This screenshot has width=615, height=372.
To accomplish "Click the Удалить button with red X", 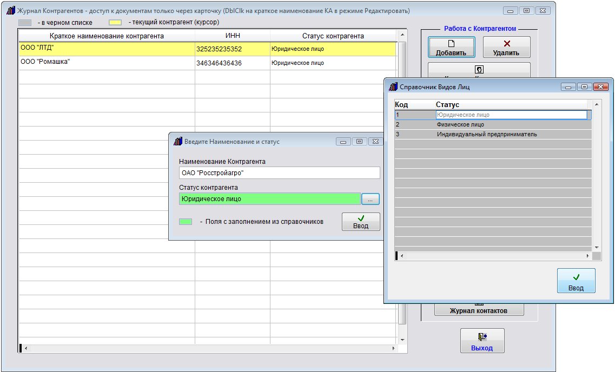I will click(506, 47).
